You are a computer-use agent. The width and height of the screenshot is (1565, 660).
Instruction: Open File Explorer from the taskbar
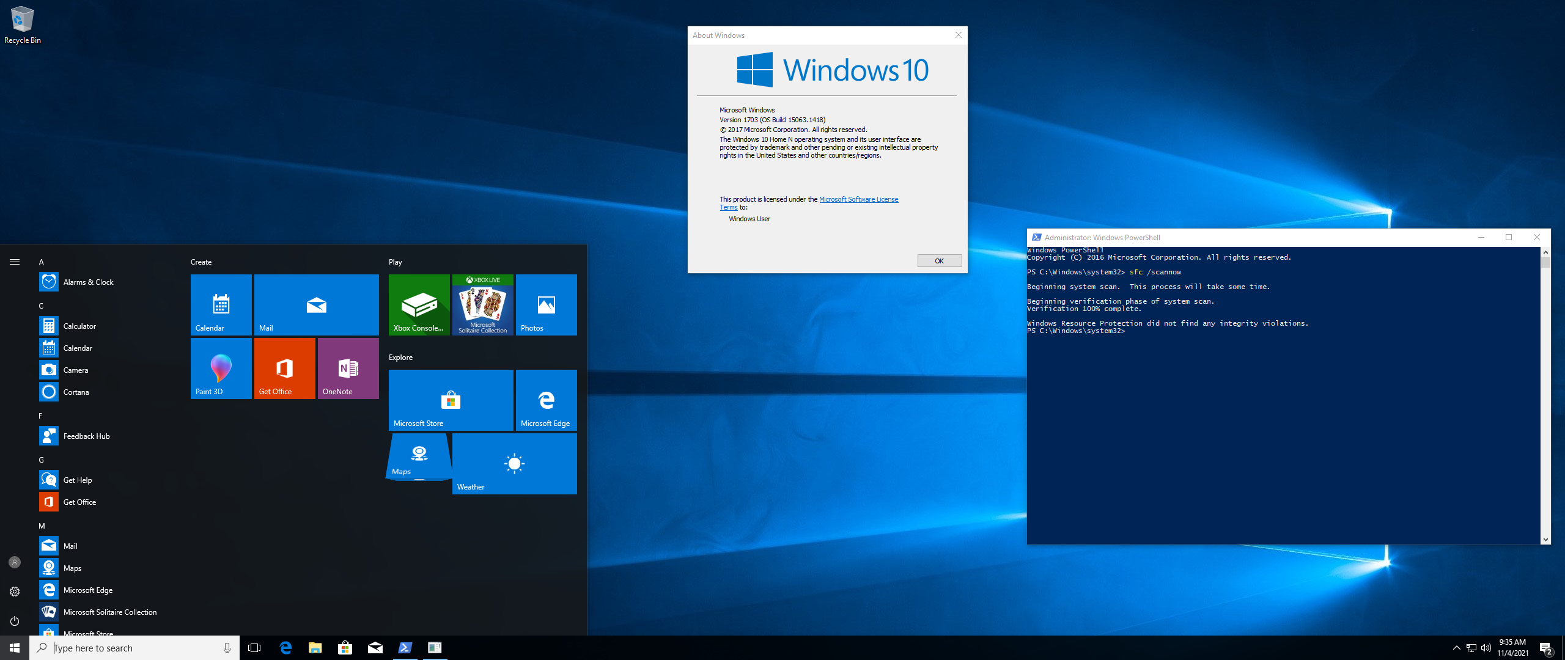coord(315,648)
